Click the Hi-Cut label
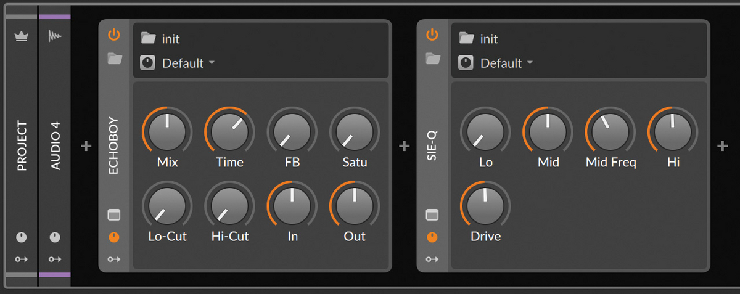The image size is (740, 294). 229,237
